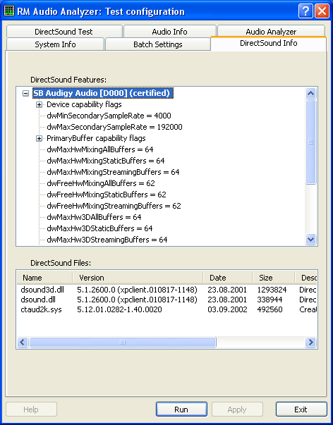Sort files by the Name column header

point(44,278)
